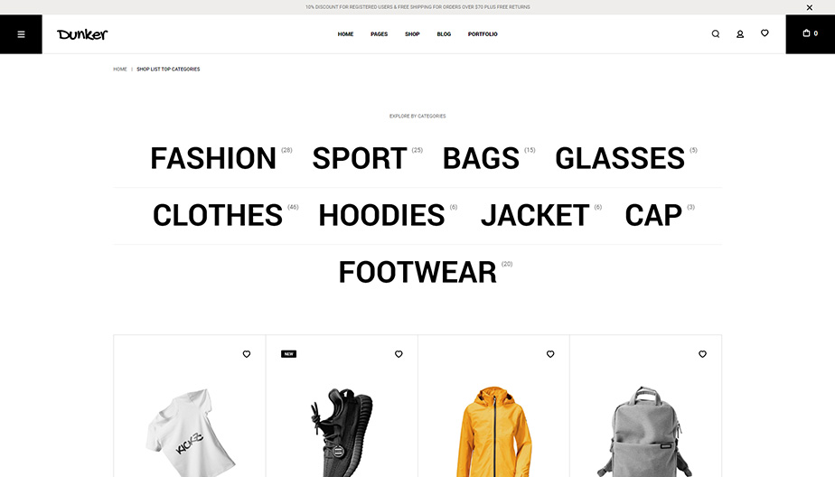
Task: Click Home breadcrumb link
Action: coord(120,70)
